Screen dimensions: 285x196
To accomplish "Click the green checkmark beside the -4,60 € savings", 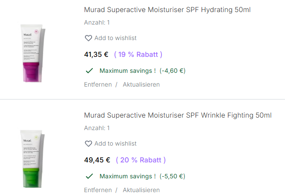I will (x=89, y=71).
